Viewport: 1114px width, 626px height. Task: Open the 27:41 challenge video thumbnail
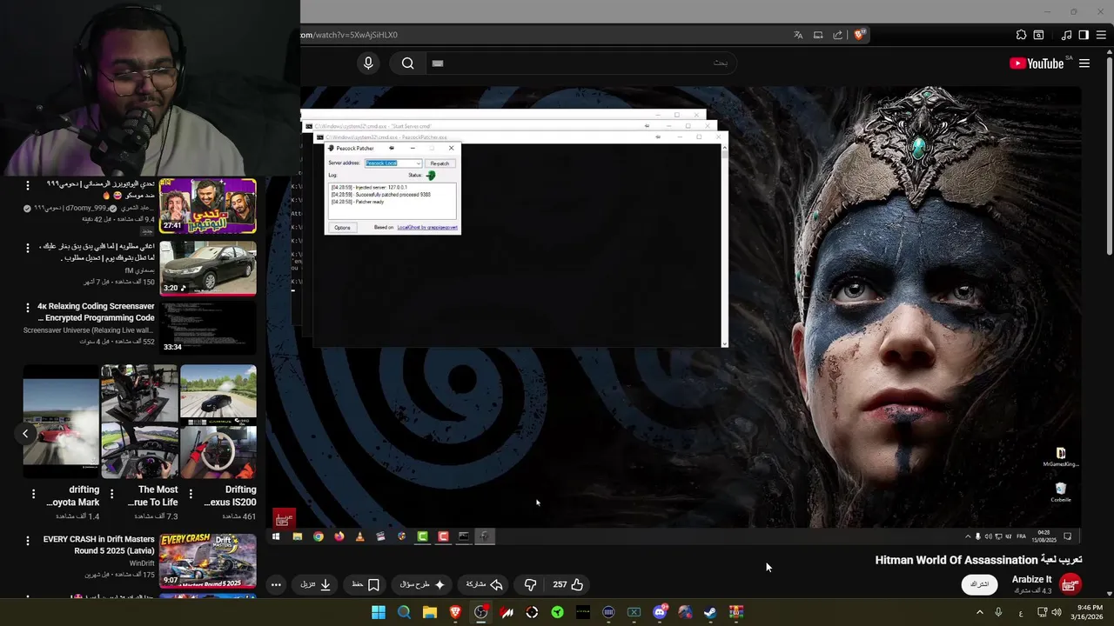208,206
